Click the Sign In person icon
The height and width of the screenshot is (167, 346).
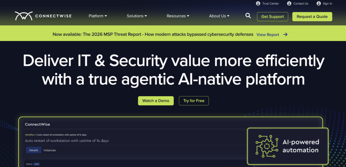coord(319,3)
